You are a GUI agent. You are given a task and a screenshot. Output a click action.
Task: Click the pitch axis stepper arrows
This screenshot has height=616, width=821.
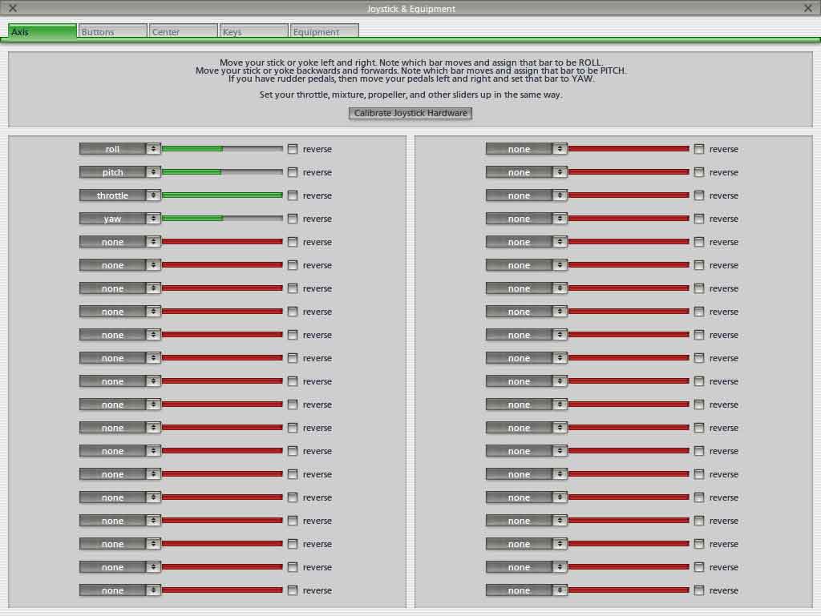tap(153, 172)
